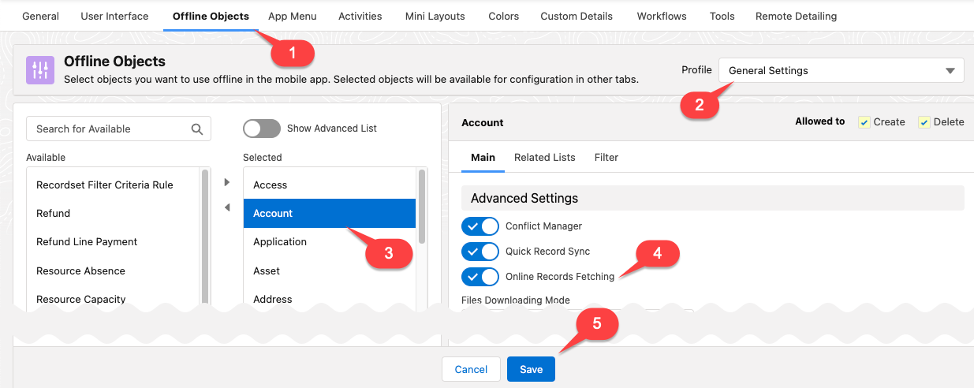Go to the Activities tab

click(x=360, y=16)
